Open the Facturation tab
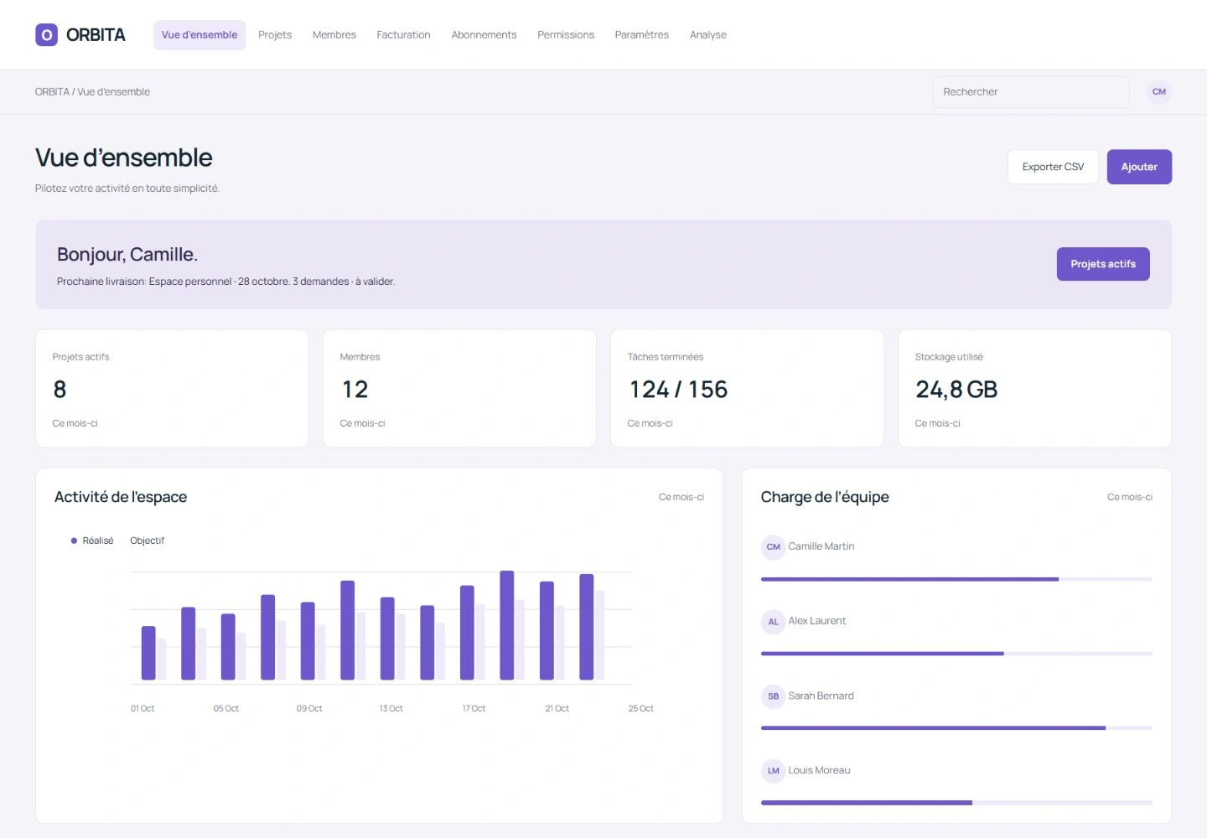Screen dimensions: 1207x838 tap(403, 35)
